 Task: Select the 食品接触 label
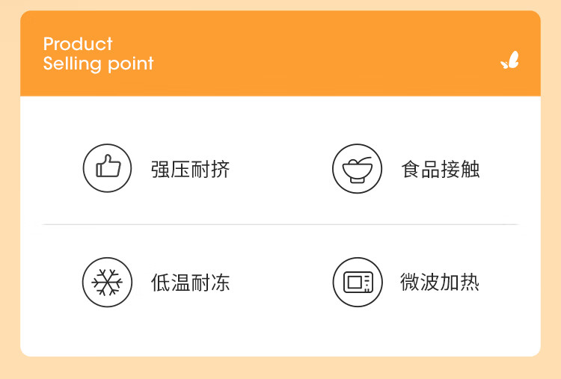pyautogui.click(x=440, y=169)
